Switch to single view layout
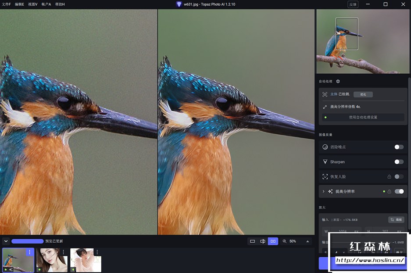This screenshot has height=273, width=411. (x=252, y=241)
